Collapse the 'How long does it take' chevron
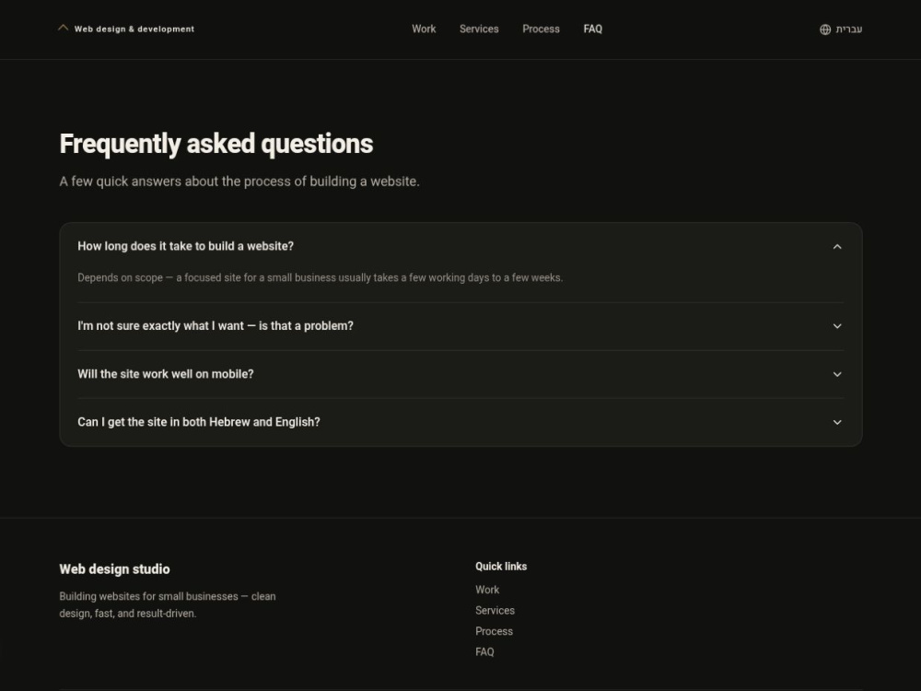Image resolution: width=921 pixels, height=691 pixels. click(x=837, y=247)
